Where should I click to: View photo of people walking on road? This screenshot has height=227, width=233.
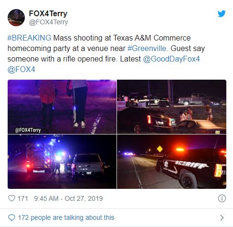[62, 107]
